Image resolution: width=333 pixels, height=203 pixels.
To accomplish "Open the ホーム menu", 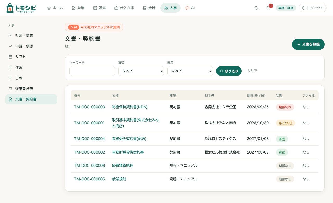I will [x=55, y=8].
